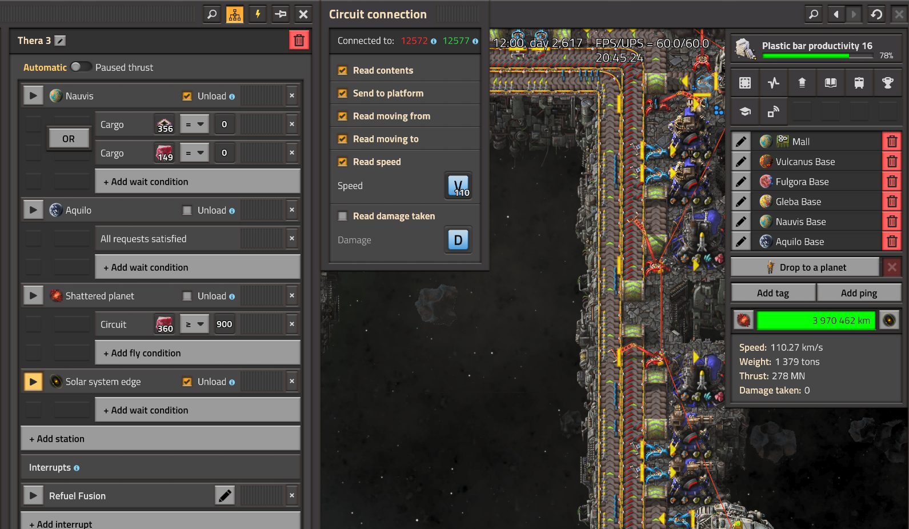Click active Solar system edge play button
The width and height of the screenshot is (909, 529).
pyautogui.click(x=33, y=382)
